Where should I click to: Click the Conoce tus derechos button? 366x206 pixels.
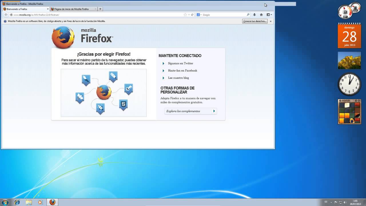255,21
